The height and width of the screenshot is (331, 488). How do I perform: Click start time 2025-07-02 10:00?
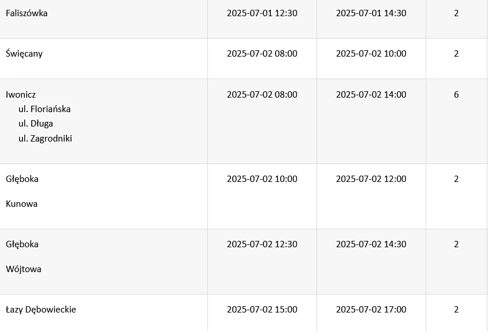(262, 178)
